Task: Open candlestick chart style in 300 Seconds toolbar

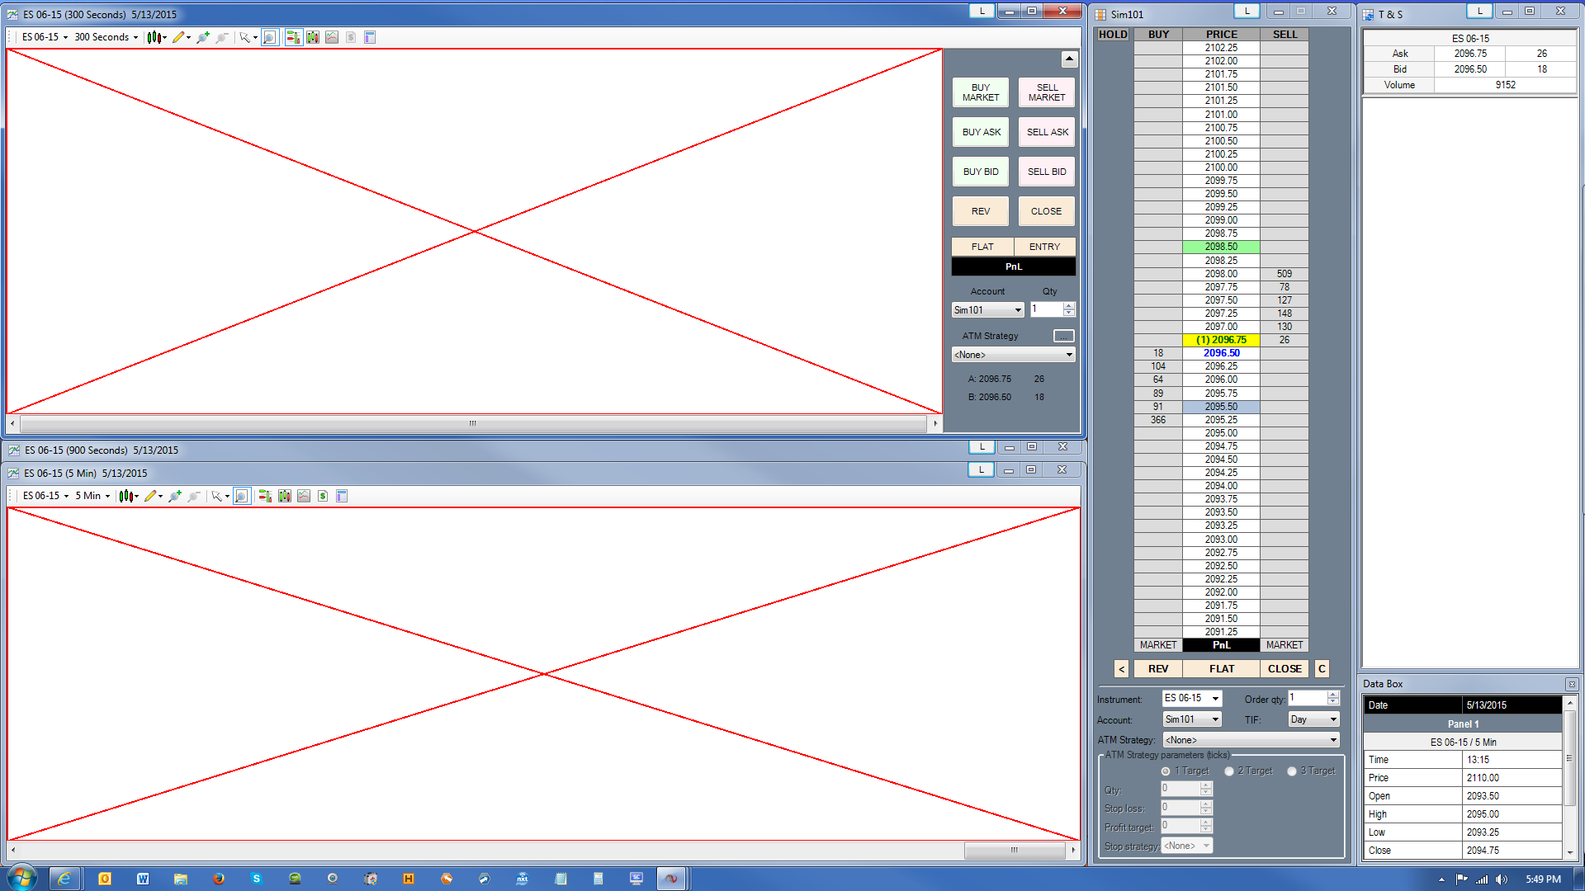Action: [154, 37]
